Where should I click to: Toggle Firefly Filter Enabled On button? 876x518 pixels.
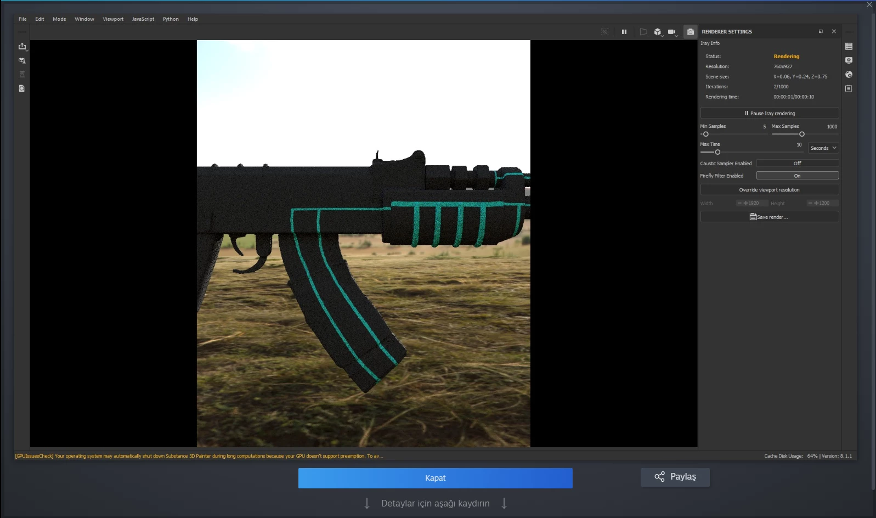tap(798, 176)
